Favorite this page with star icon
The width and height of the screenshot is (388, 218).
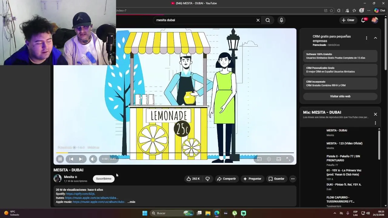pos(331,11)
